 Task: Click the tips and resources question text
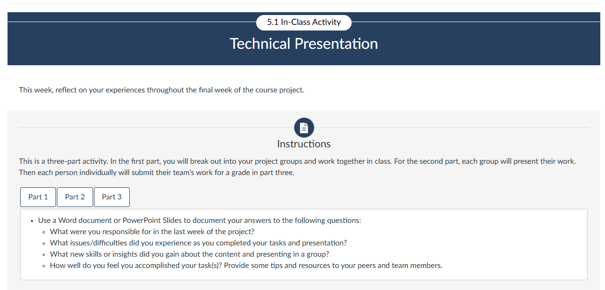tap(246, 265)
